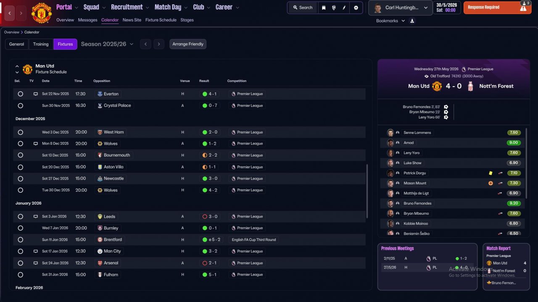Open the globe icon in the toolbar
The height and width of the screenshot is (302, 538).
point(334,8)
